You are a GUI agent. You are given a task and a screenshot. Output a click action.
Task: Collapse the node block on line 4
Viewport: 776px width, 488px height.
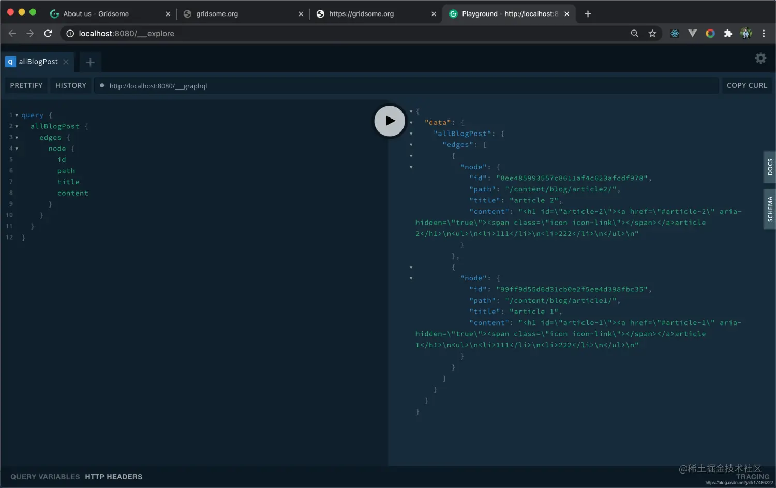(17, 149)
